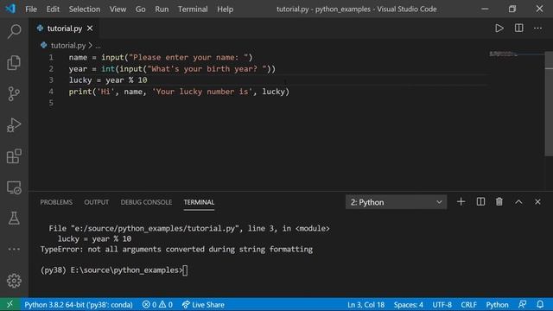Split the editor right
This screenshot has width=553, height=311.
518,29
